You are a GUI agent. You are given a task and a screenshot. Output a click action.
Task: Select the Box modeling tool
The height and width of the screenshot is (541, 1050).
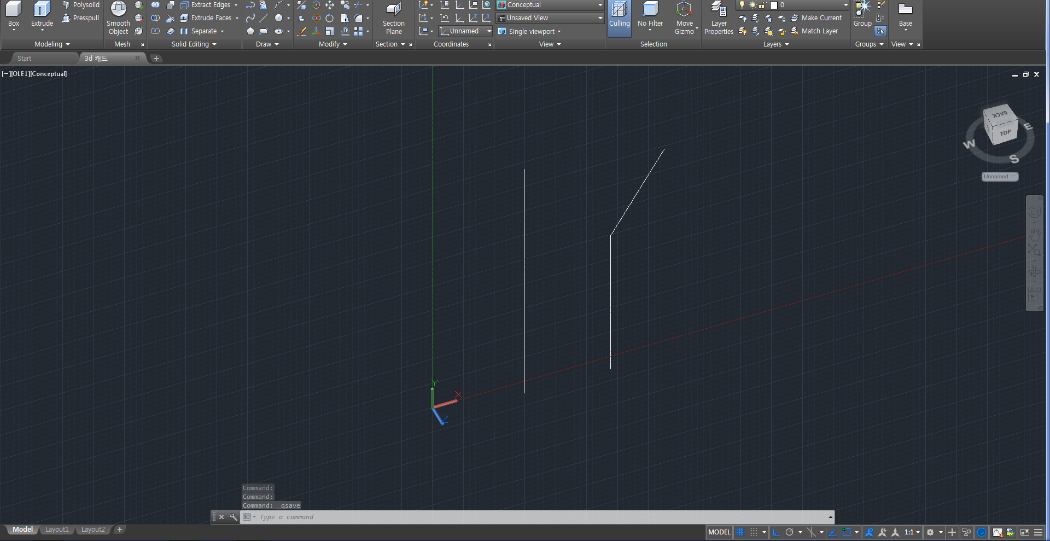pyautogui.click(x=14, y=15)
